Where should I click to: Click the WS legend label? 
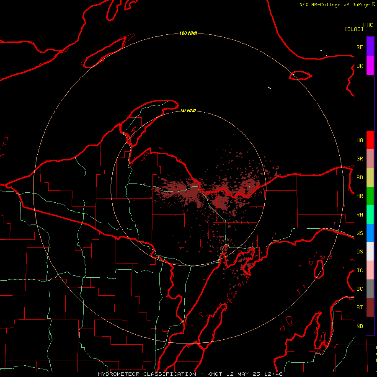359,233
